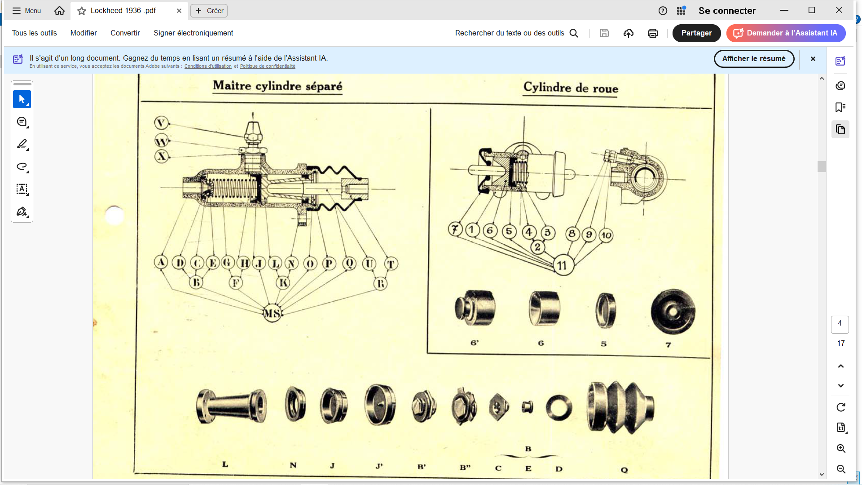Click Afficher le résumé button
The image size is (862, 485).
coord(753,59)
